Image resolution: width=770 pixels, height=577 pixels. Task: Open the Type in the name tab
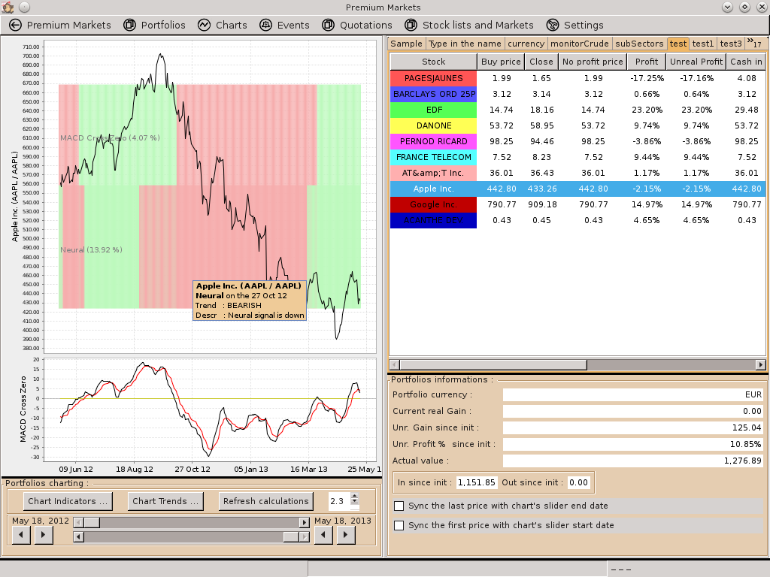(465, 44)
